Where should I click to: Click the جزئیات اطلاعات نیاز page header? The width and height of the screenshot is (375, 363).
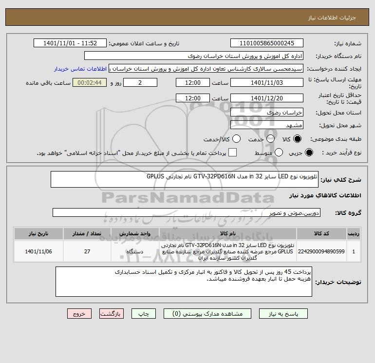coord(332,18)
